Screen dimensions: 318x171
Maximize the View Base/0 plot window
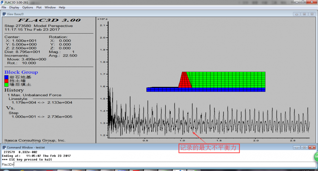(305, 14)
